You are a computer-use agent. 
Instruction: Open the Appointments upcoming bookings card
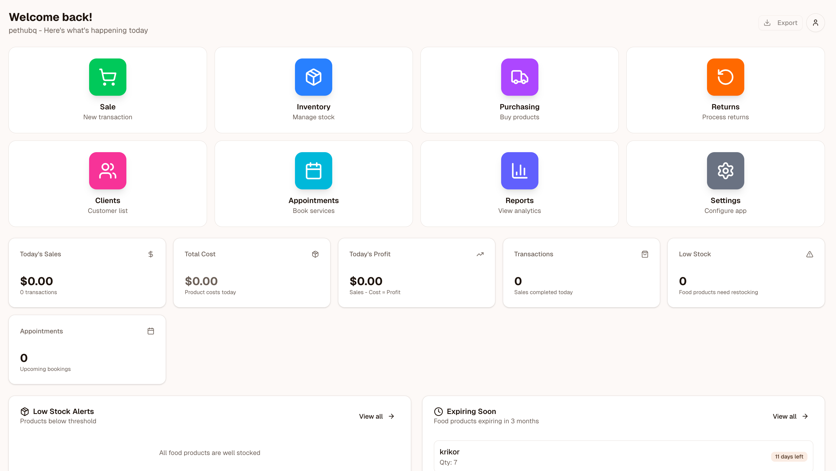(x=87, y=349)
